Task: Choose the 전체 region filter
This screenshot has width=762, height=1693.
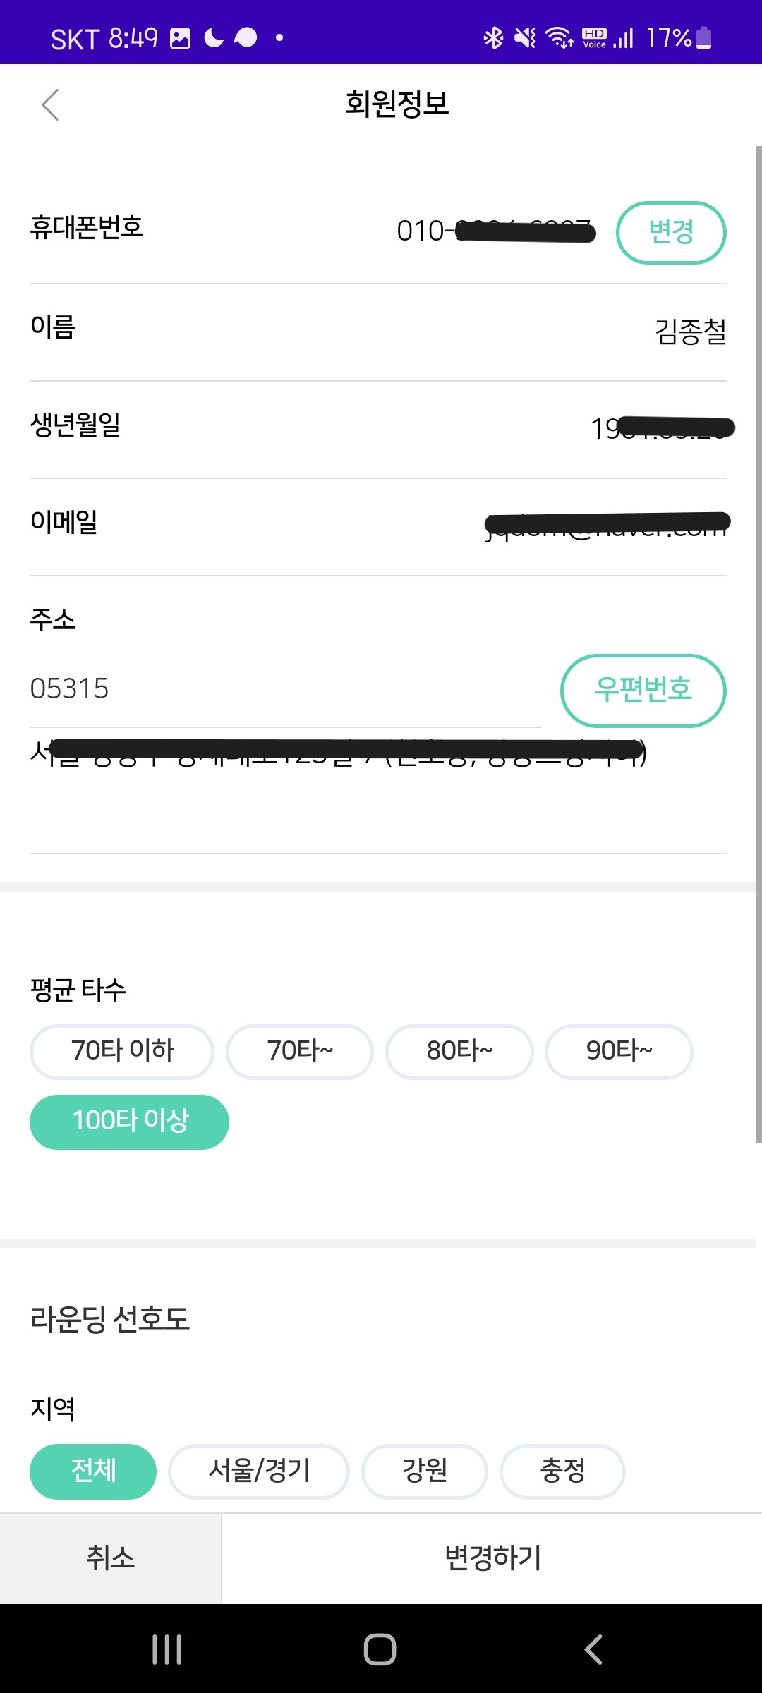Action: pos(93,1471)
